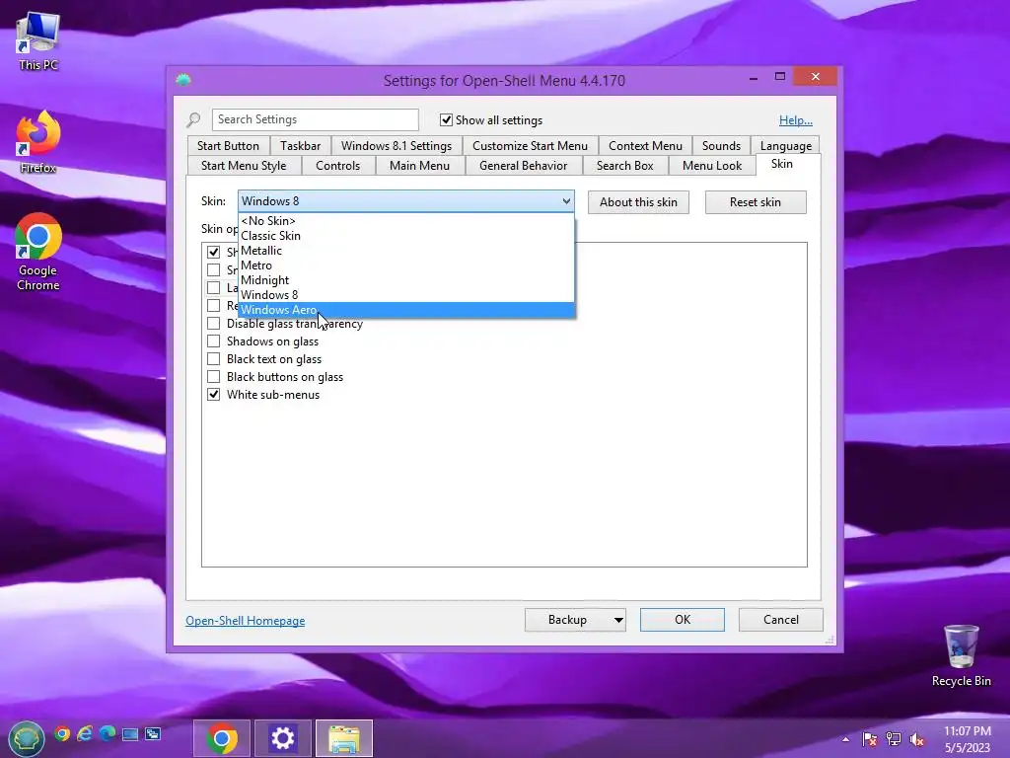Viewport: 1010px width, 758px height.
Task: Click the muted volume tray icon
Action: [916, 739]
